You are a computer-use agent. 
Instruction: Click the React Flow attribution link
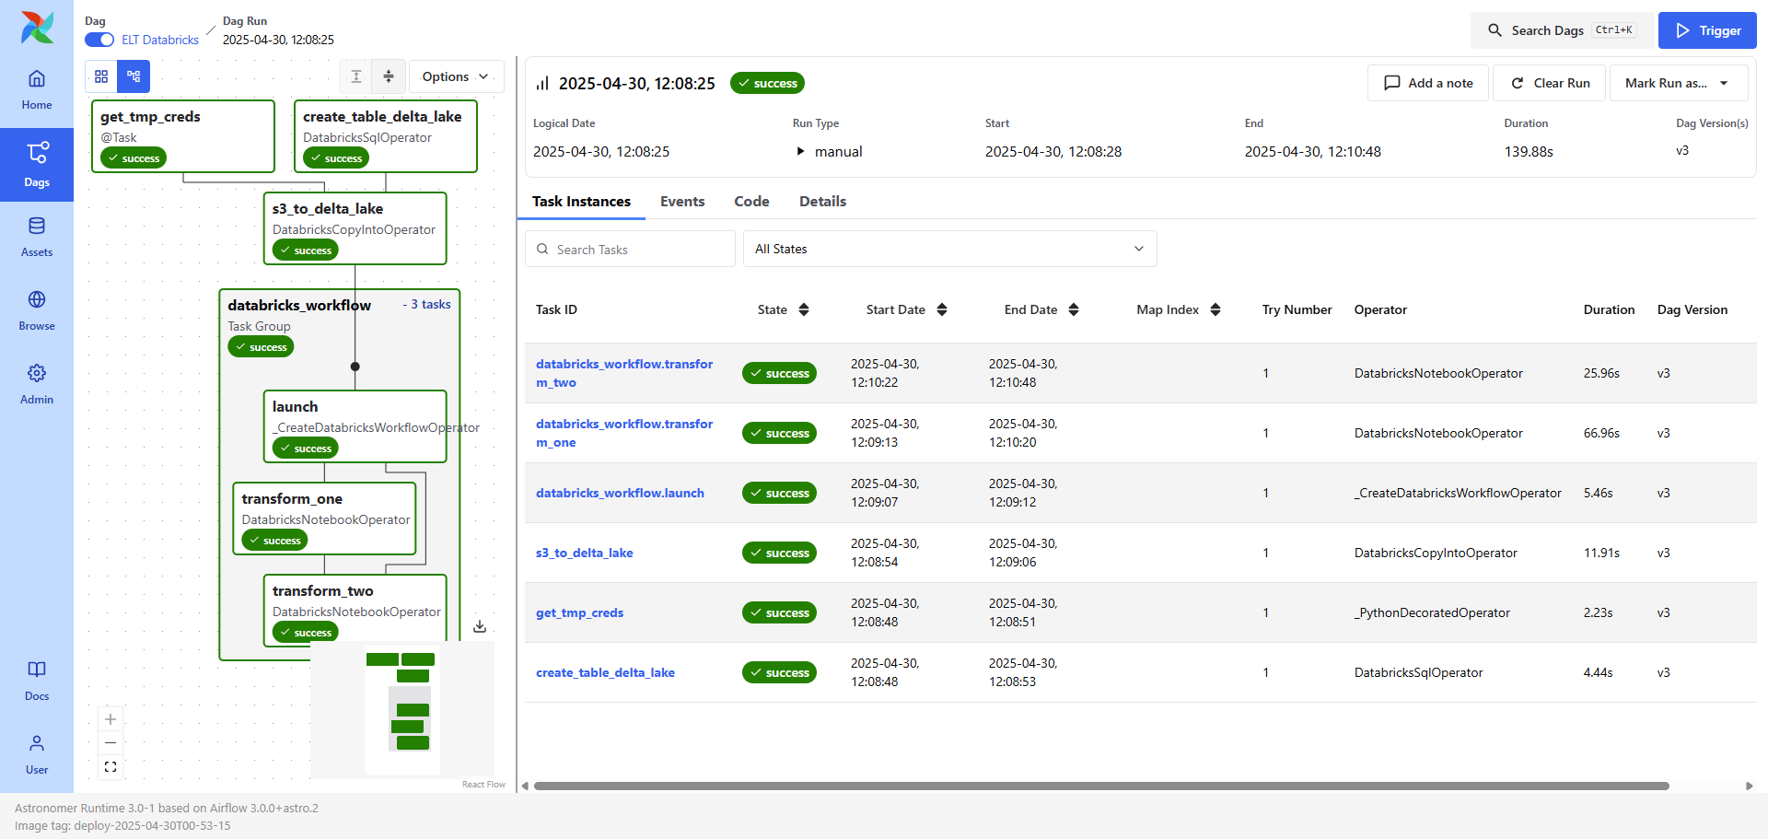[x=483, y=785]
